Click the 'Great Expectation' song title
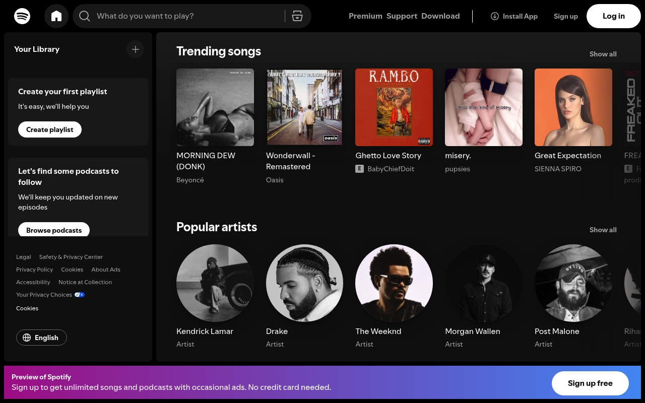Image resolution: width=645 pixels, height=403 pixels. pos(568,156)
